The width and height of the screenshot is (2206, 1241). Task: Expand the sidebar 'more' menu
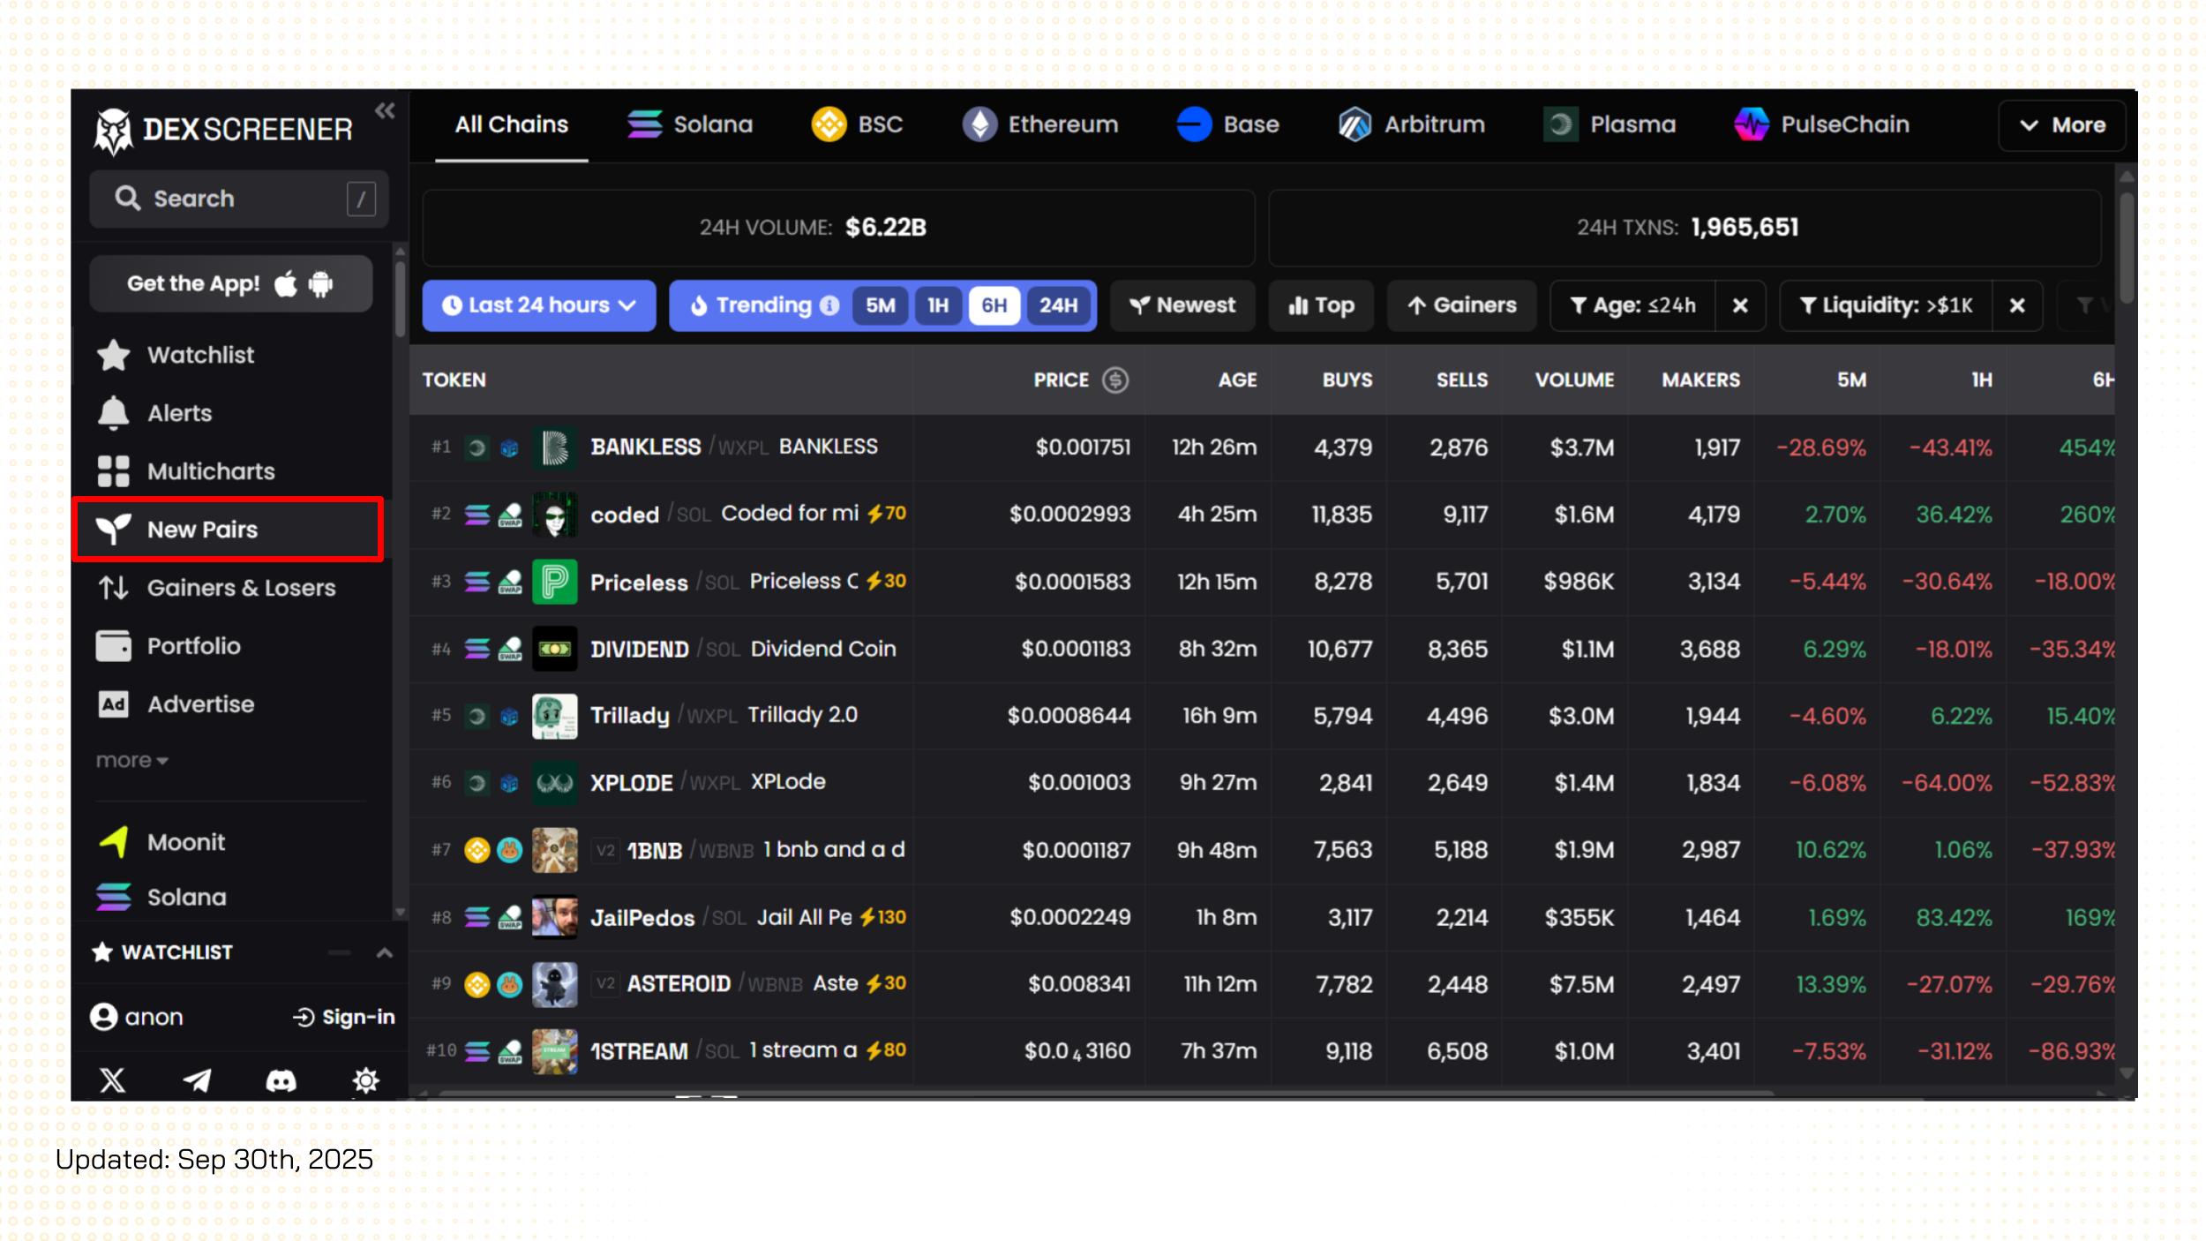pos(131,761)
